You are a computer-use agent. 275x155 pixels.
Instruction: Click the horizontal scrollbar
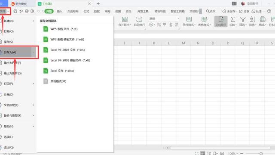pos(220,148)
